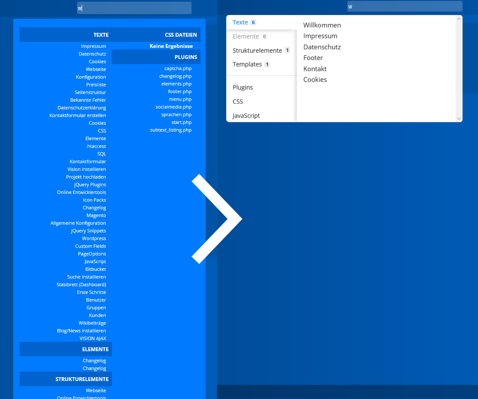Select the Plugins category in the tabbed sidebar
Image resolution: width=478 pixels, height=399 pixels.
tap(242, 87)
